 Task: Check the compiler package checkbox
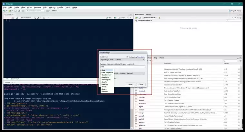click(x=136, y=98)
